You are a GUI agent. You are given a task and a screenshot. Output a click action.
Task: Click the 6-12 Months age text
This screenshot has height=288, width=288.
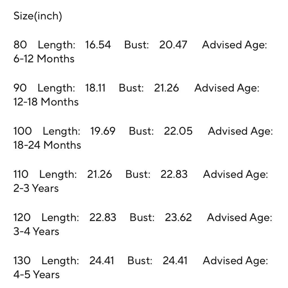pyautogui.click(x=44, y=59)
